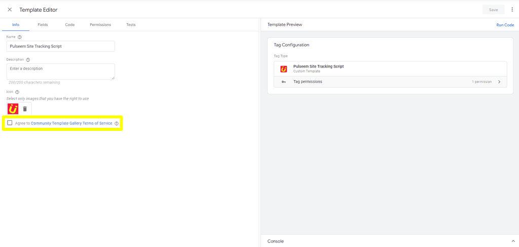
Task: Click the Name field help icon
Action: [x=20, y=37]
